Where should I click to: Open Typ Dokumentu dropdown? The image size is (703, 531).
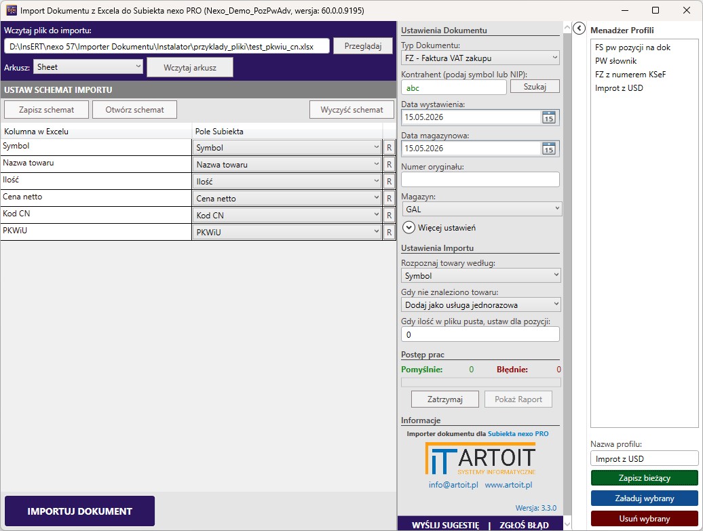pos(480,58)
